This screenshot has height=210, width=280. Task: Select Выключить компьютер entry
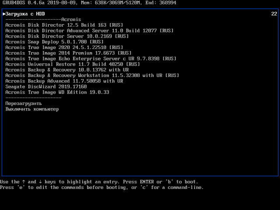tap(32, 109)
